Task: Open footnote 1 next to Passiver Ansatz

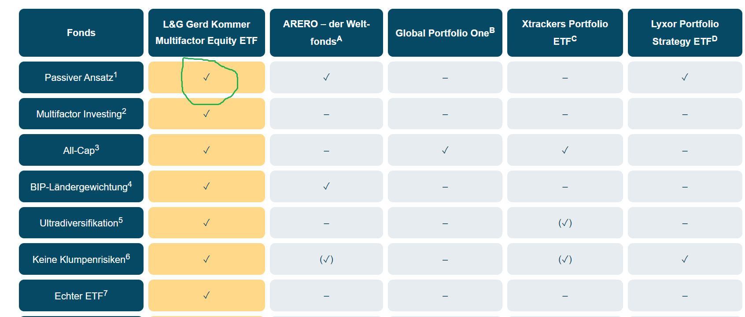Action: tap(115, 75)
